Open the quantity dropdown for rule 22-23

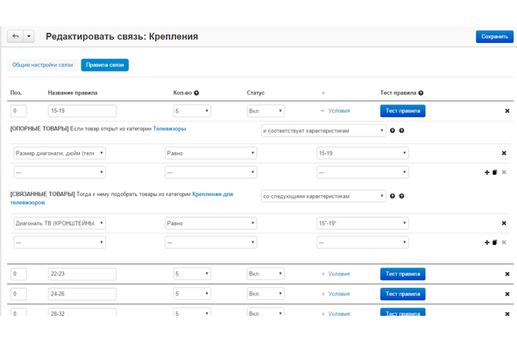[x=192, y=274]
